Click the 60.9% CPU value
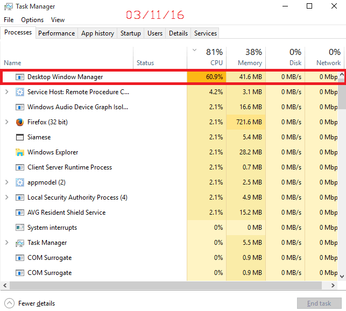 tap(214, 77)
